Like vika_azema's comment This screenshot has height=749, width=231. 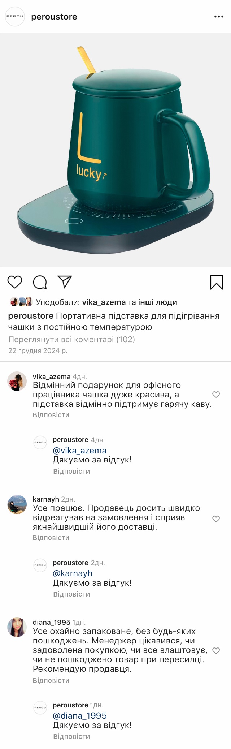[216, 394]
